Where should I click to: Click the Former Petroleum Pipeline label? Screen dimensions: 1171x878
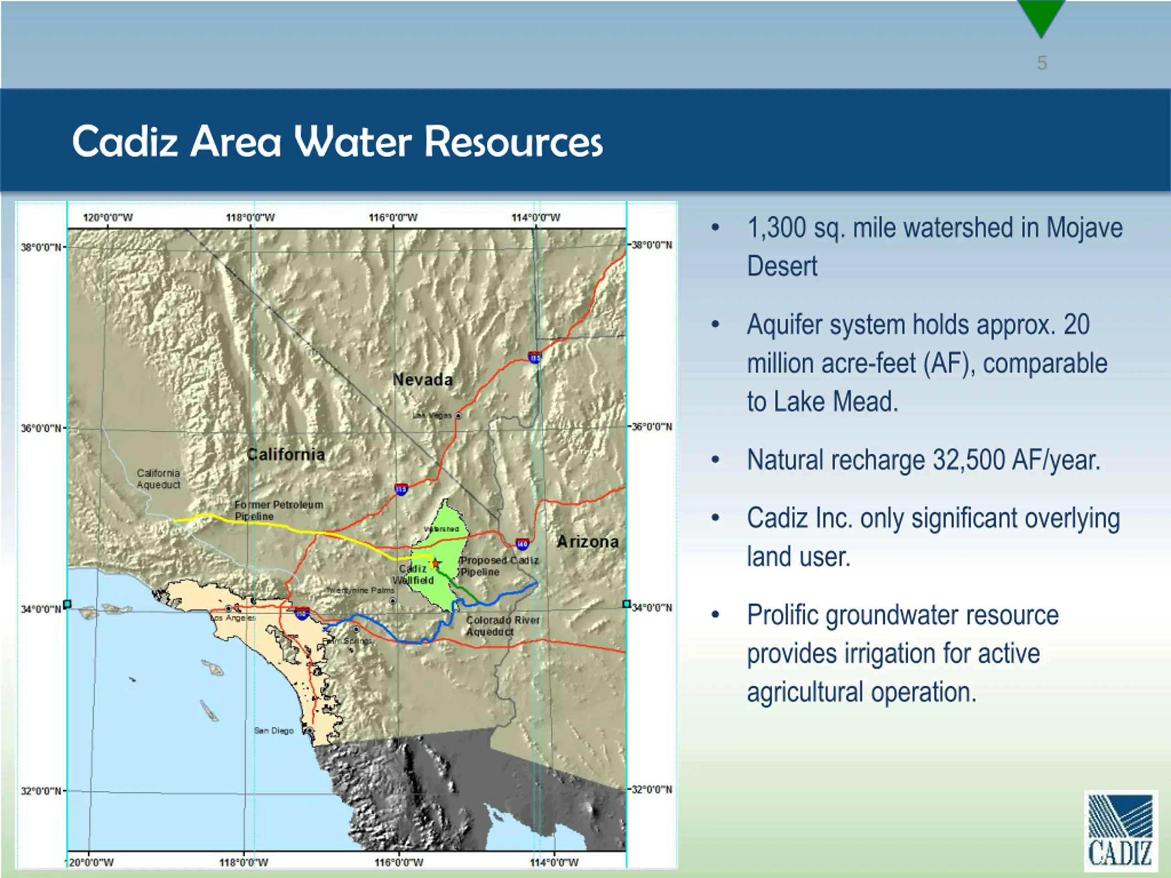[x=279, y=510]
